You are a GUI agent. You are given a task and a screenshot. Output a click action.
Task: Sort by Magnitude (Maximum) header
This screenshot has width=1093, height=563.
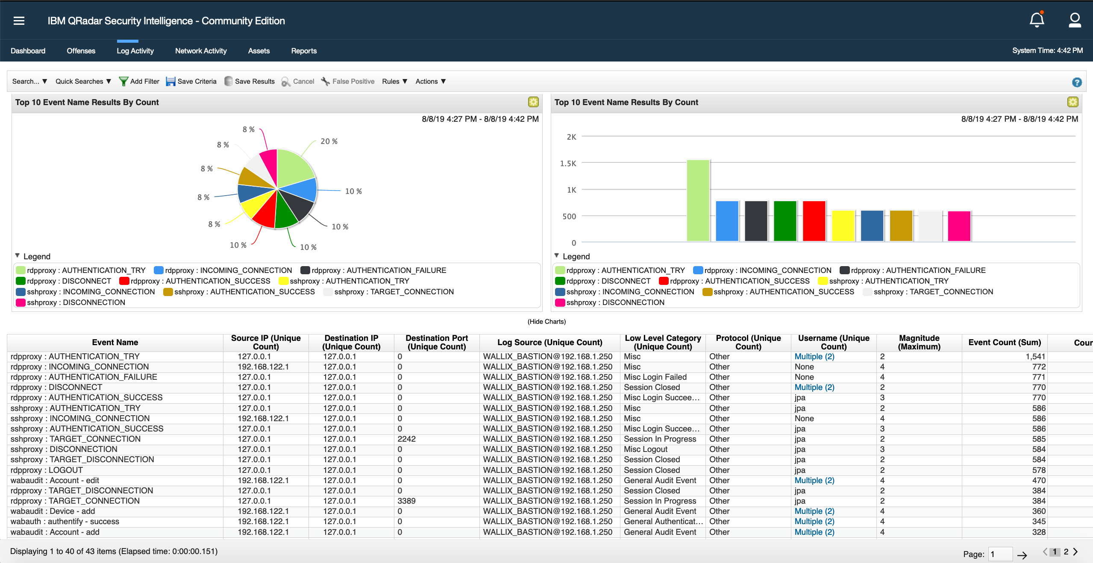click(x=919, y=342)
